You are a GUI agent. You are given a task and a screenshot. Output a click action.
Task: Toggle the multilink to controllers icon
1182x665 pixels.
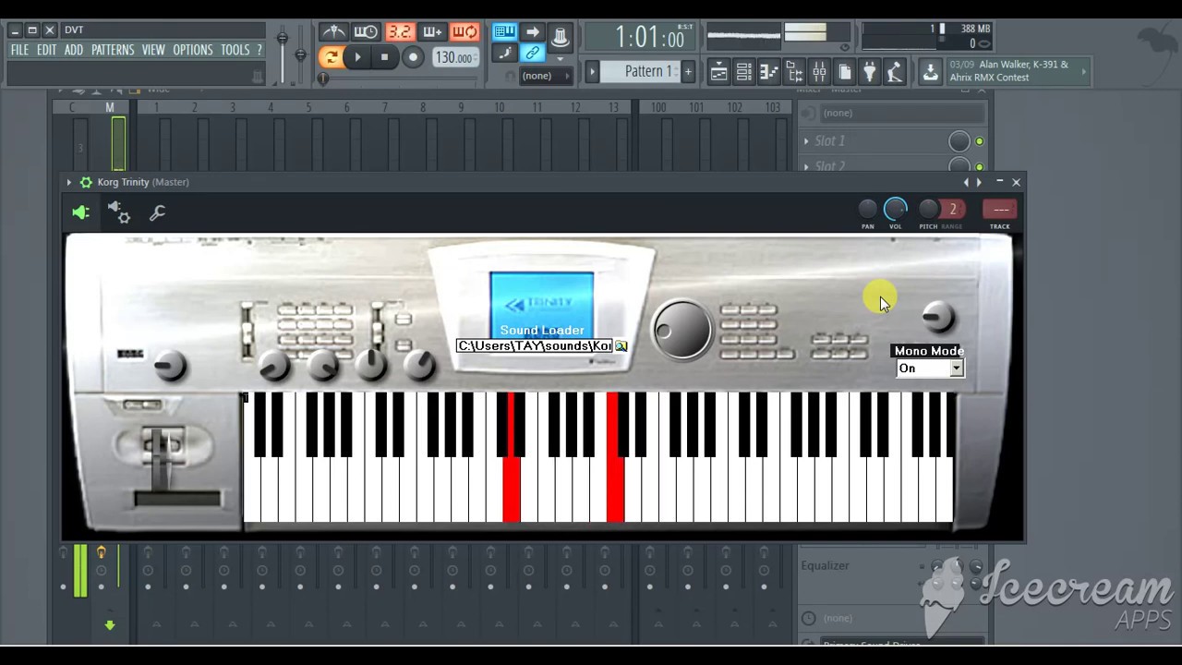533,54
